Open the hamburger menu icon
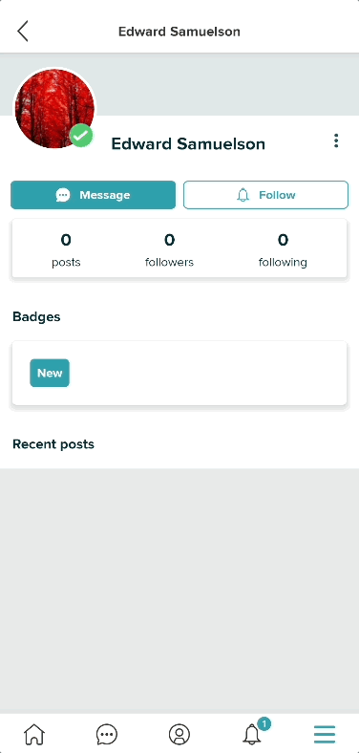The image size is (359, 753). pos(325,734)
